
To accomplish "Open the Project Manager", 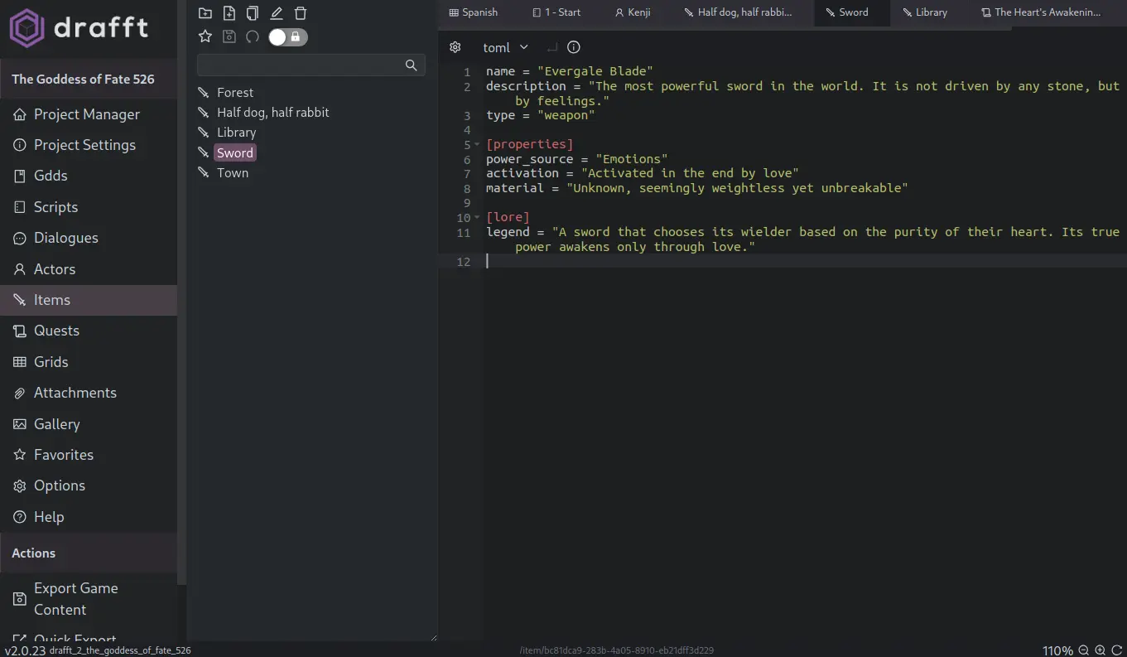I will (x=86, y=114).
